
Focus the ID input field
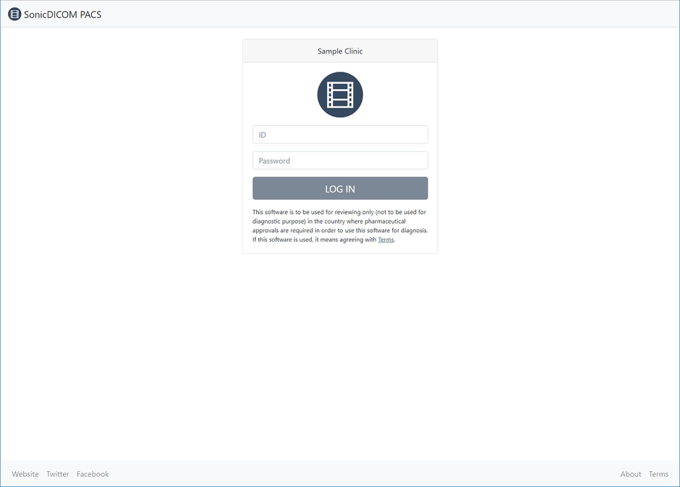(x=340, y=135)
